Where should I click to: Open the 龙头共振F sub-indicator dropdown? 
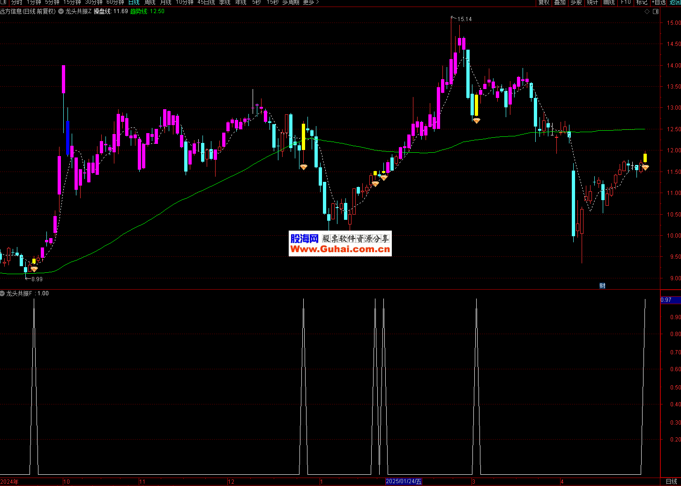tap(2, 293)
